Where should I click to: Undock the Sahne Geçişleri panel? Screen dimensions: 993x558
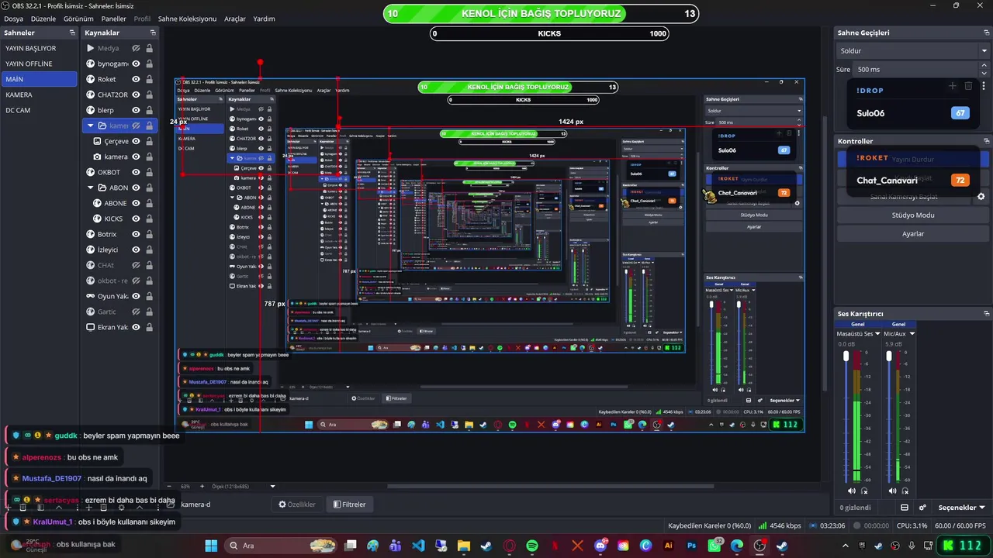pos(986,33)
